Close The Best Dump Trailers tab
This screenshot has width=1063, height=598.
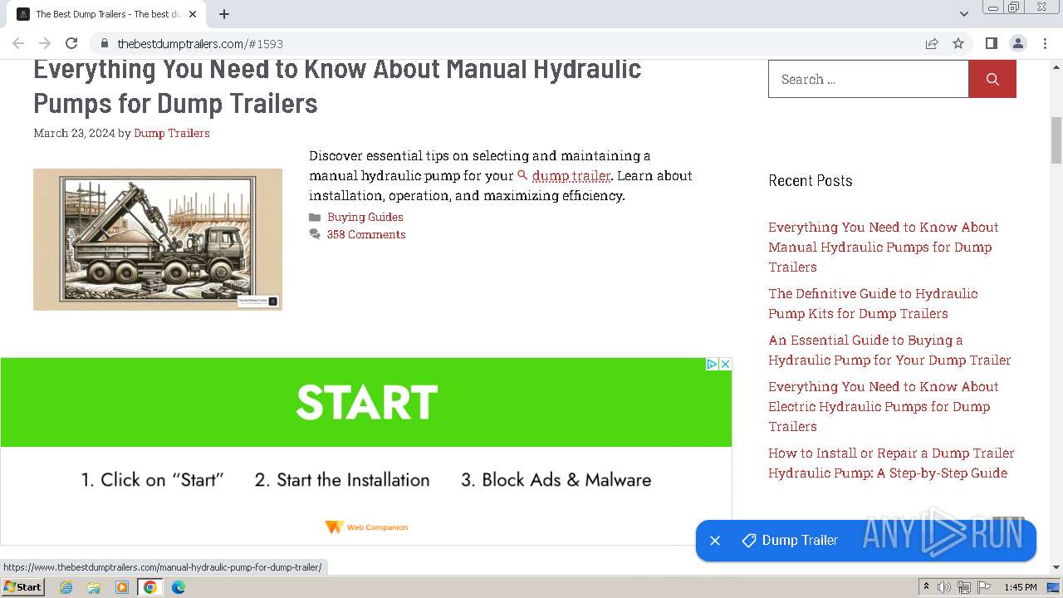tap(193, 14)
